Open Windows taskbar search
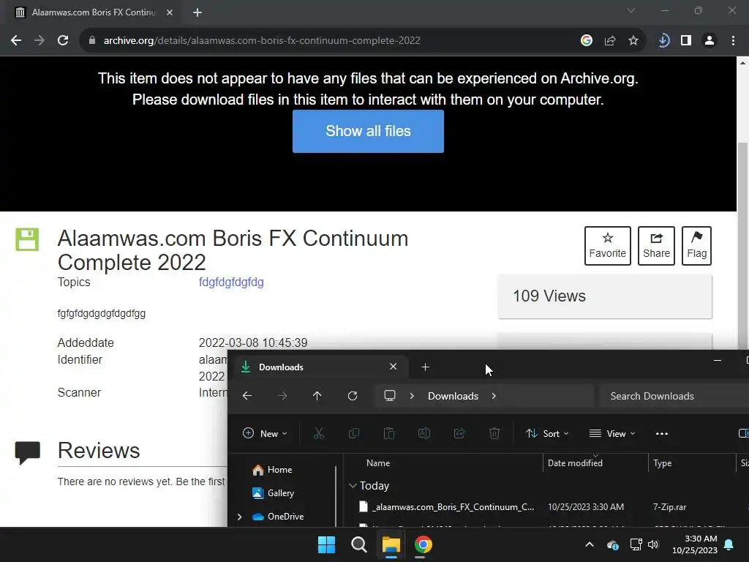The image size is (749, 562). tap(358, 544)
